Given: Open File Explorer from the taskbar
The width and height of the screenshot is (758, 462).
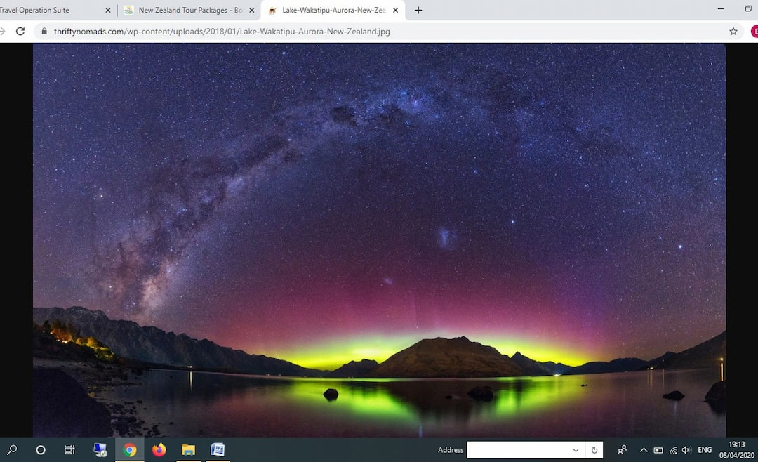Looking at the screenshot, I should tap(188, 450).
